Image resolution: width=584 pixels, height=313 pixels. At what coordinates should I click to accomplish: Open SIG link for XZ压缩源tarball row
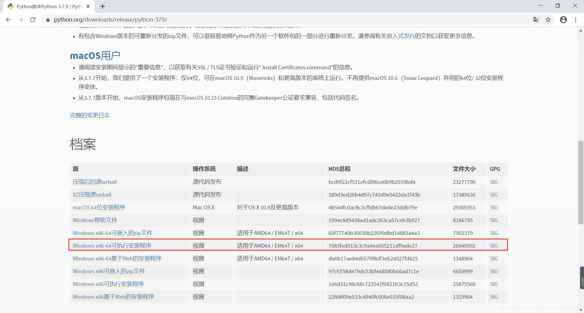click(494, 195)
